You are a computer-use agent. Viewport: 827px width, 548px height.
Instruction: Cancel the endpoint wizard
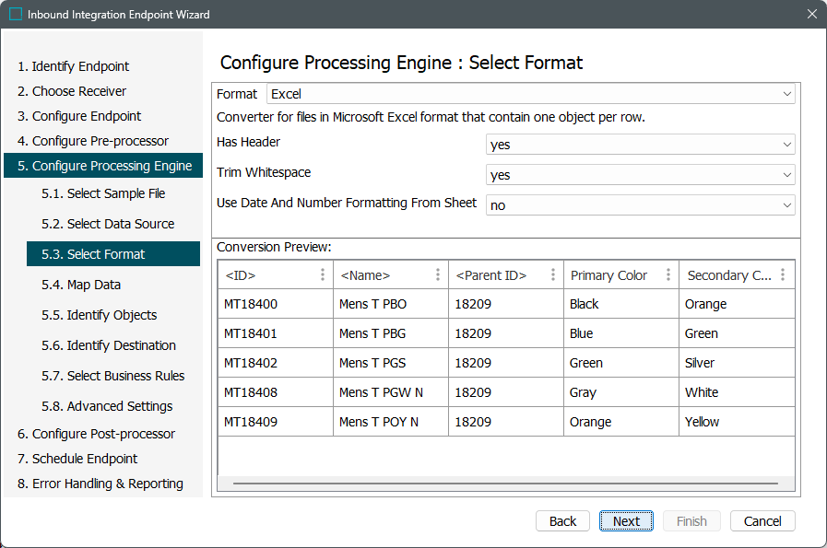coord(762,521)
